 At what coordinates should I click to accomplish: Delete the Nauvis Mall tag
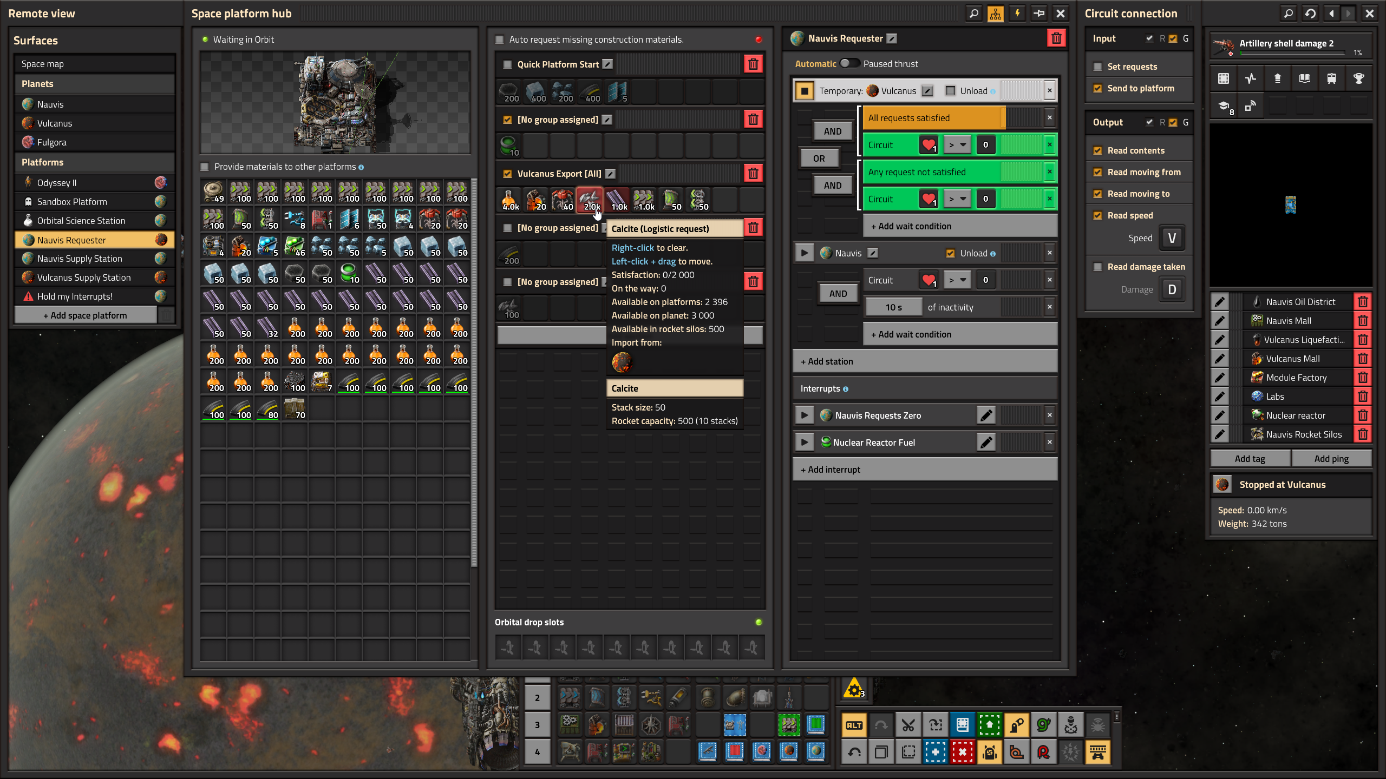(x=1363, y=321)
